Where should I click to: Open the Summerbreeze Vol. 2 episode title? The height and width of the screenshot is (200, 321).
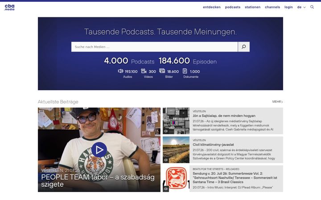pos(235,178)
